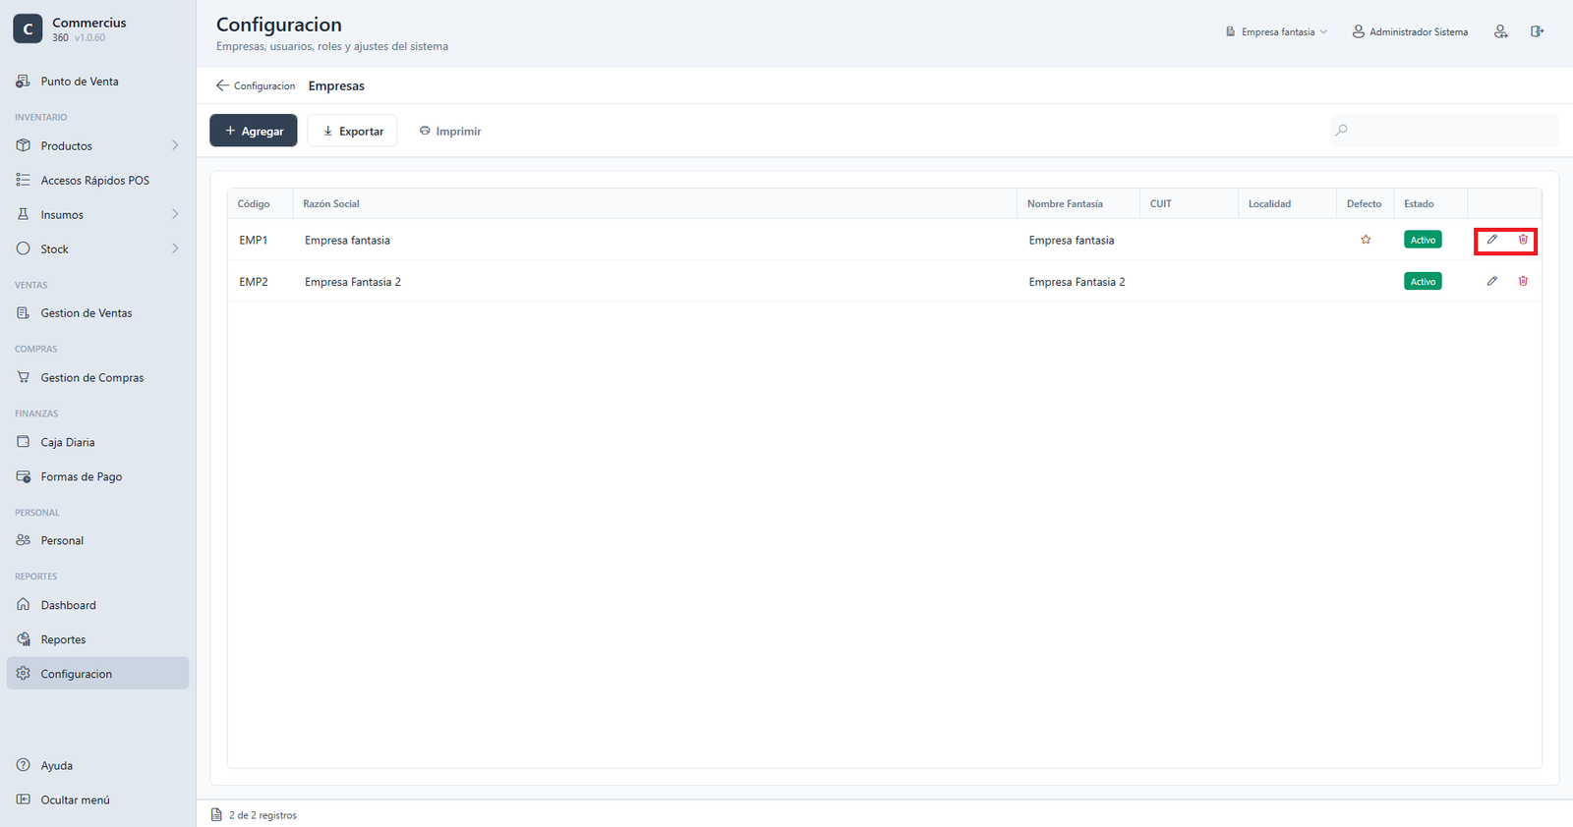Click the Activo status badge for EMP2
This screenshot has height=827, width=1573.
click(1423, 282)
